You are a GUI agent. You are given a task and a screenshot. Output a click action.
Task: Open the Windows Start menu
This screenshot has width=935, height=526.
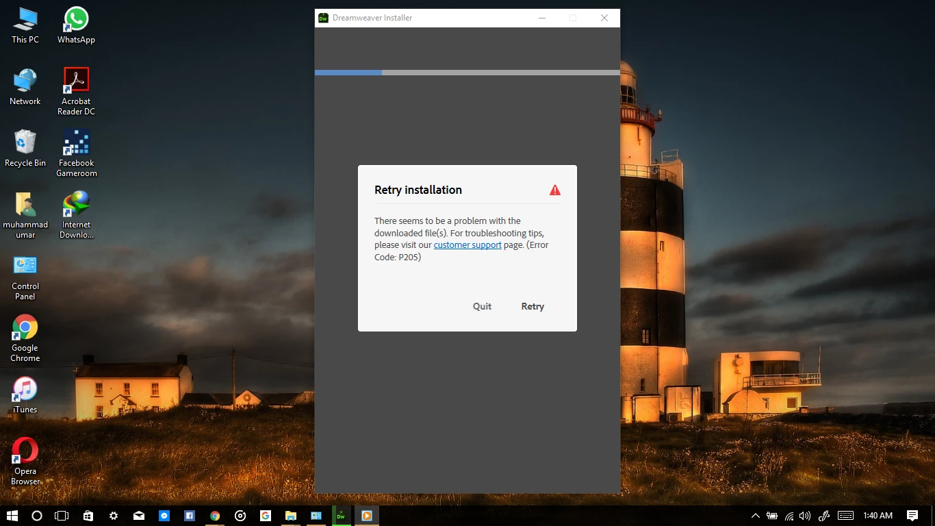click(x=12, y=516)
